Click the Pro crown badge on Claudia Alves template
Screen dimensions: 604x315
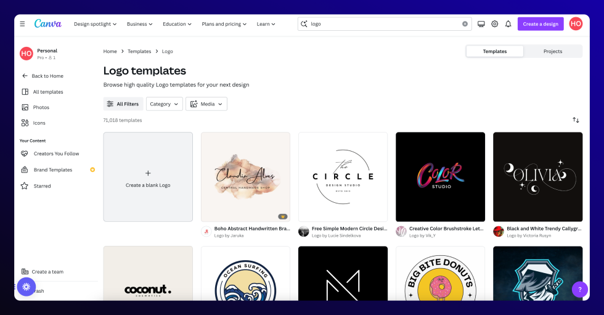pos(283,216)
